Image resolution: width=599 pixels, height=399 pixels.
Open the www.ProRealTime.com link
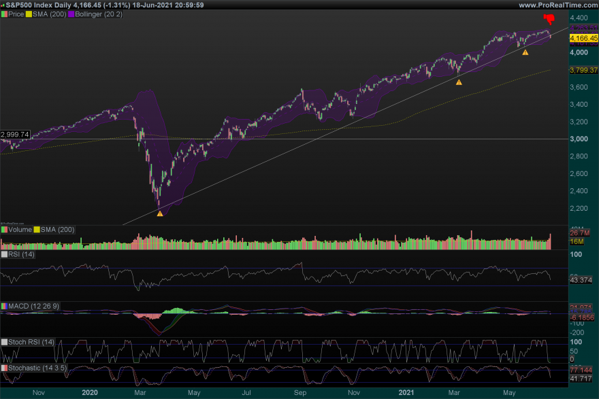(x=558, y=5)
